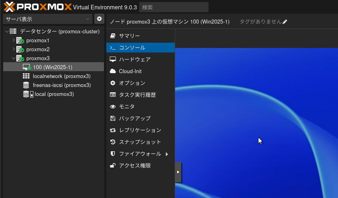Image resolution: width=338 pixels, height=198 pixels.
Task: Click the オプション gear icon
Action: [x=113, y=83]
